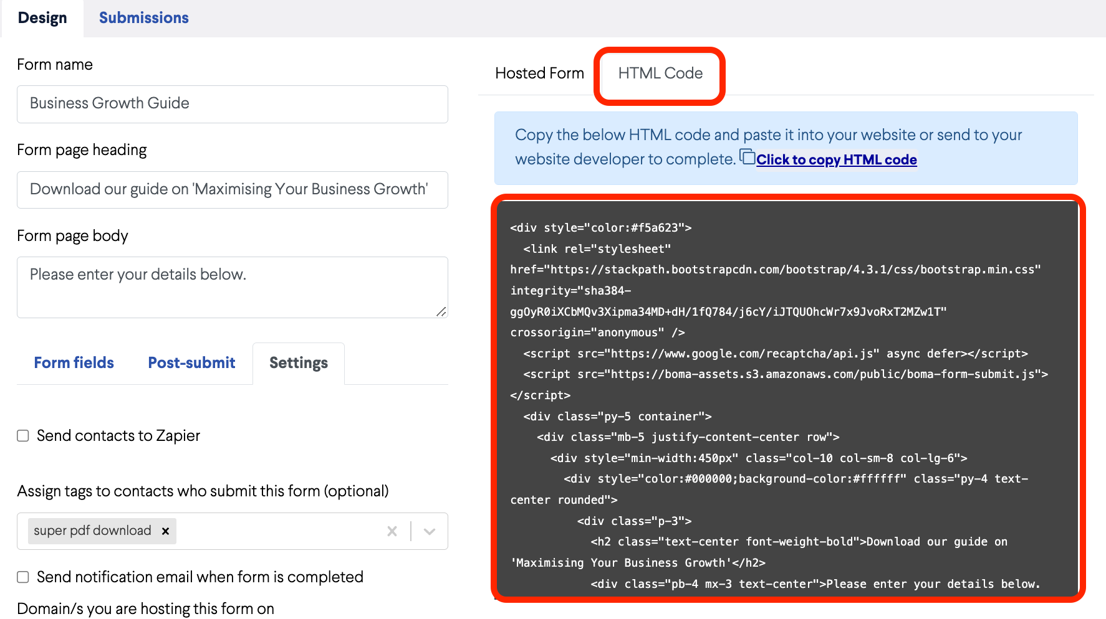Click the 'Send notification email' label text
The image size is (1106, 619).
(200, 577)
